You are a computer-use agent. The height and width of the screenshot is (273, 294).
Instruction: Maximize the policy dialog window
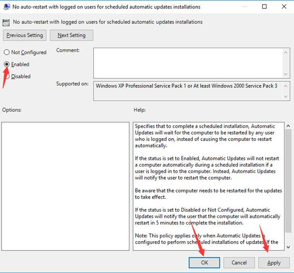[x=264, y=7]
